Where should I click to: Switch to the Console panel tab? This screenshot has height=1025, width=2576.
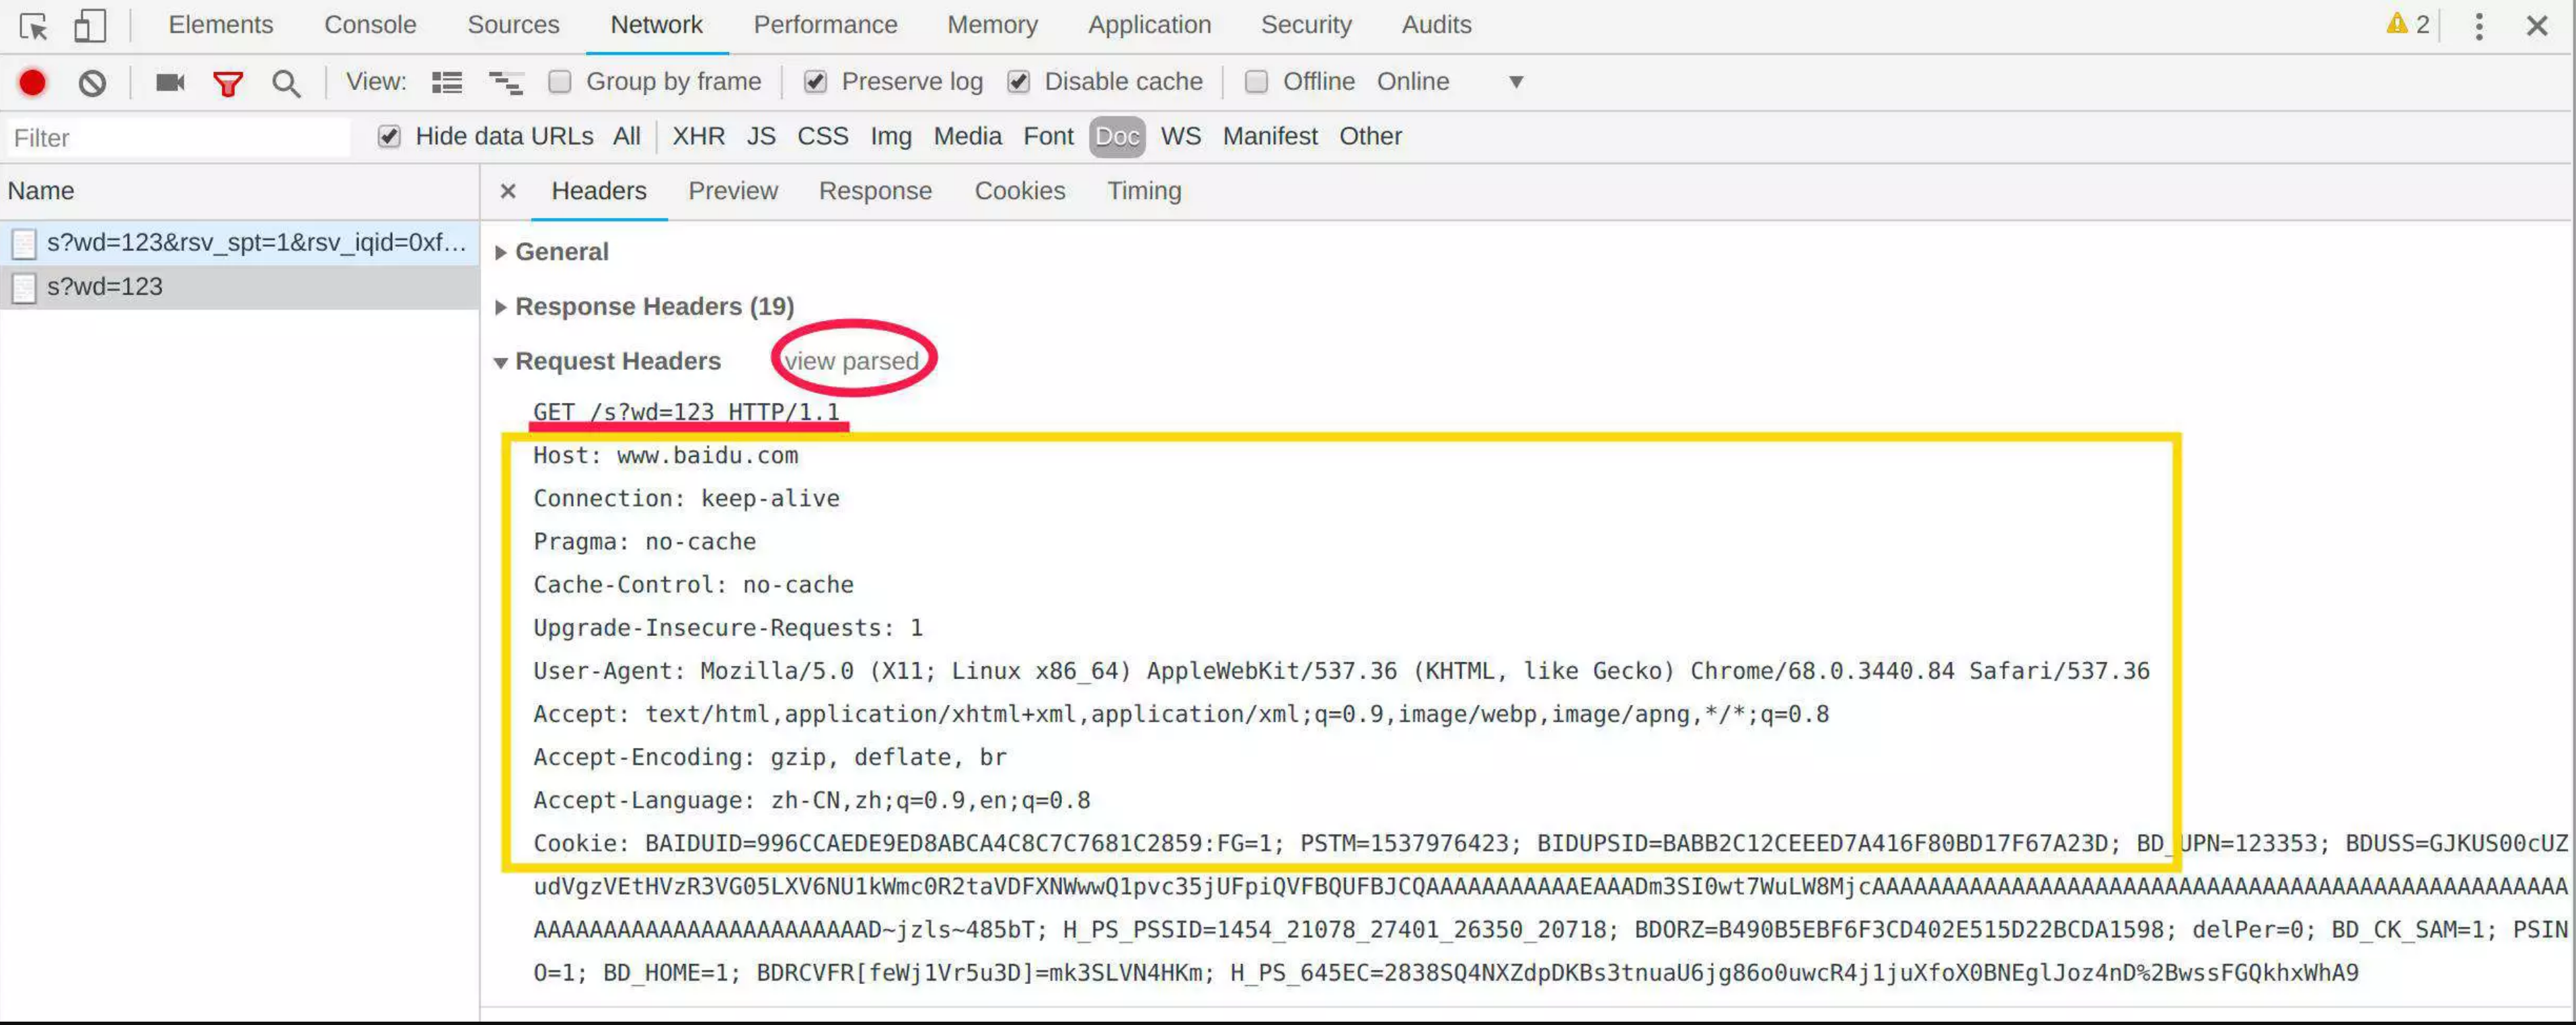coord(369,25)
